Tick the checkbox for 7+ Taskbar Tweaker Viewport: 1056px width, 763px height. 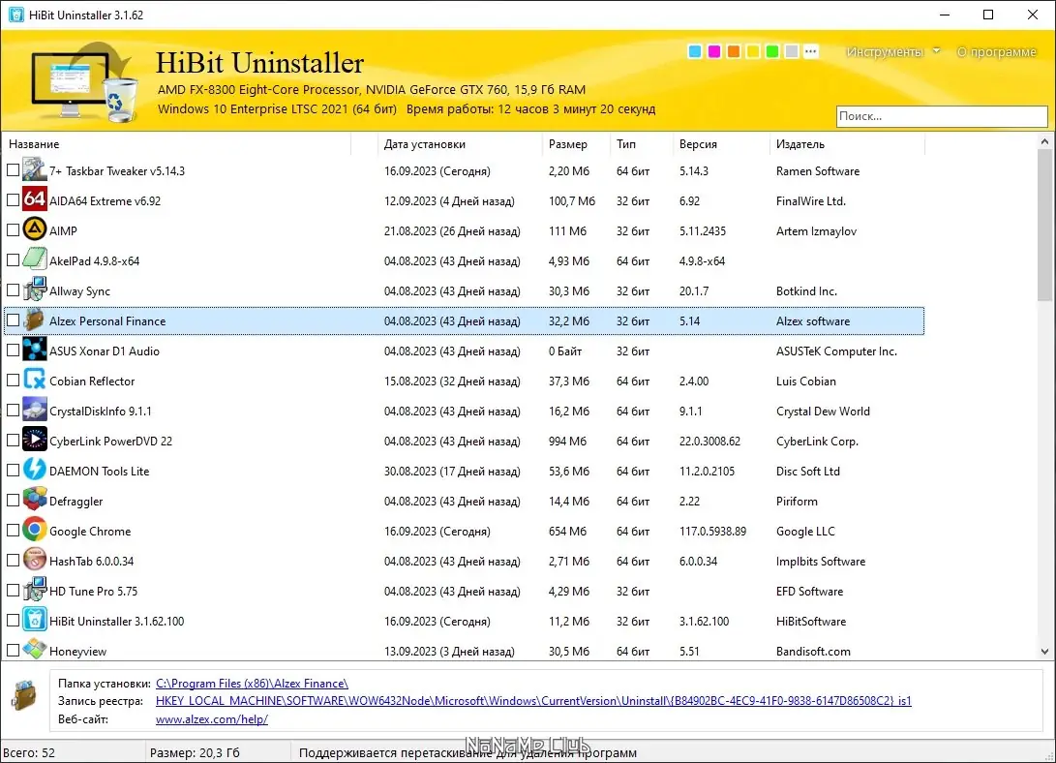click(x=13, y=170)
